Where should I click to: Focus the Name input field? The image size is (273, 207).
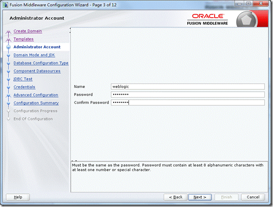(188, 86)
